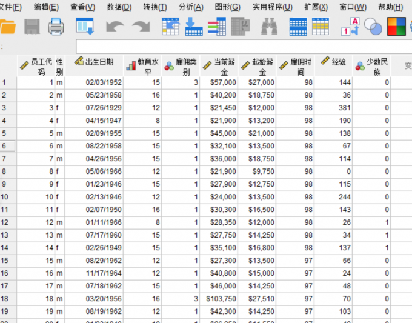Click the Use variable sets circles icon
This screenshot has height=323, width=412.
click(x=373, y=27)
